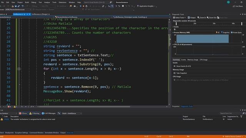Toggle Snapshot legend in memory graph

coord(225,33)
